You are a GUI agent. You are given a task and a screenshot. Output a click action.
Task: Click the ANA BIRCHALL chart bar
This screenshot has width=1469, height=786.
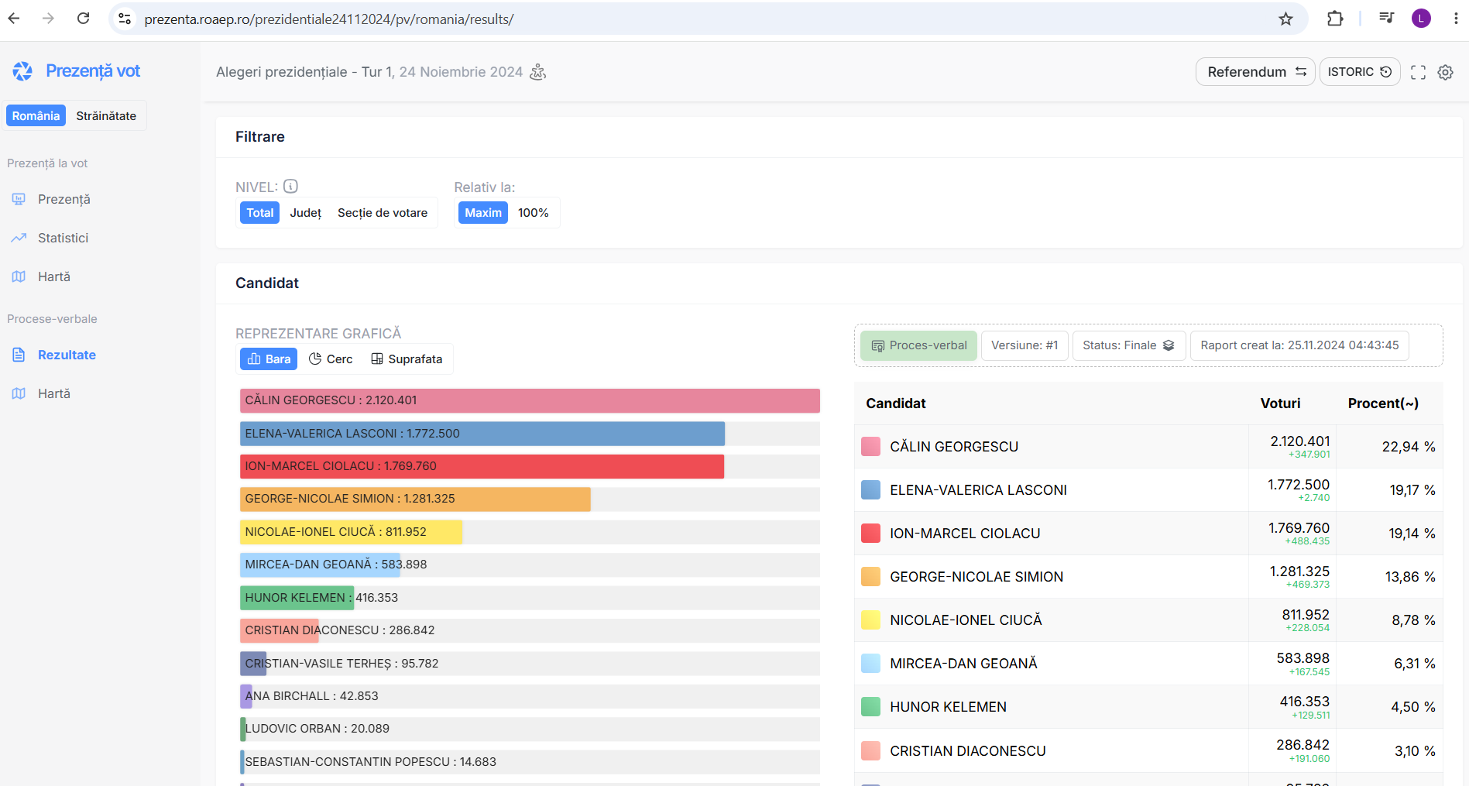pyautogui.click(x=246, y=696)
